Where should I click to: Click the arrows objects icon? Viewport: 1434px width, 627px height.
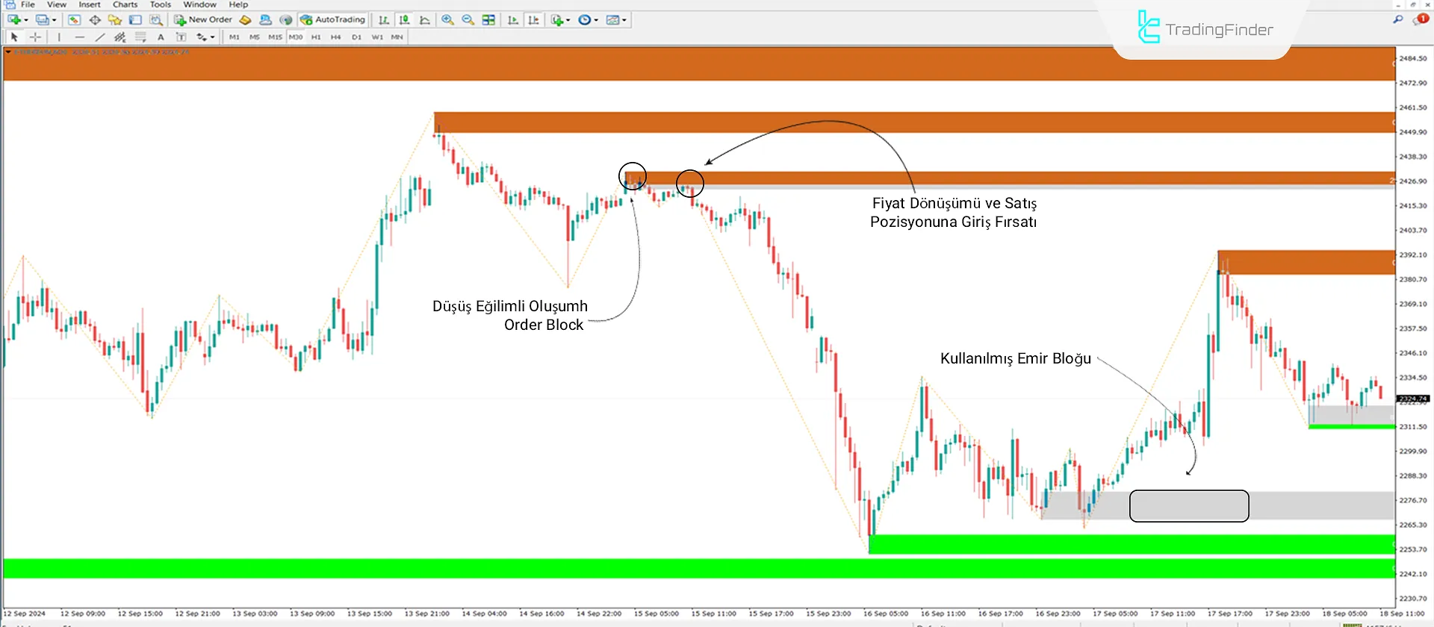click(201, 37)
